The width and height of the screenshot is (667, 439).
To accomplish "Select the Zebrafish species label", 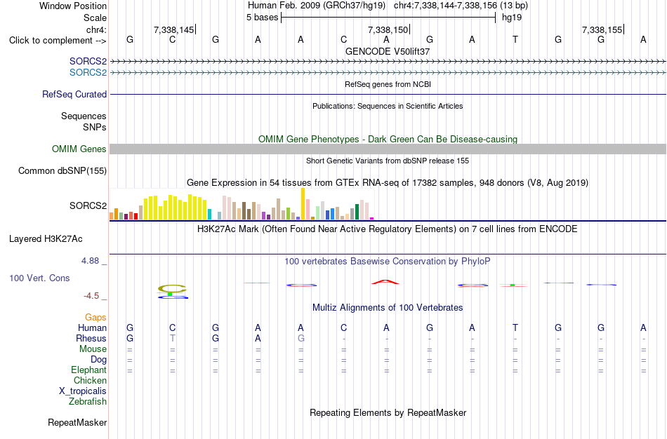I will (88, 401).
